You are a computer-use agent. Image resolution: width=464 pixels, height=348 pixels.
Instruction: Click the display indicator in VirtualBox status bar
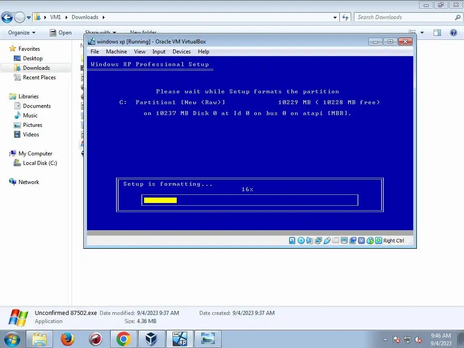(x=344, y=241)
